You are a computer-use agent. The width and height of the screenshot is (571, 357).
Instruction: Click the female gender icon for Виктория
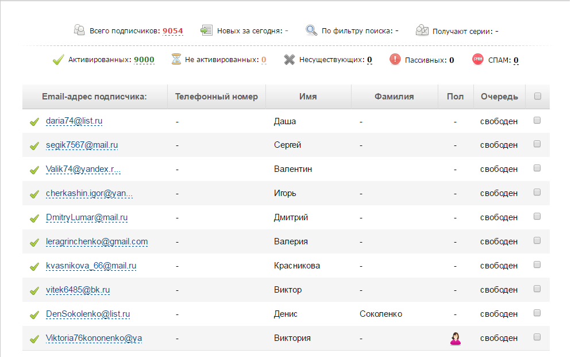point(456,339)
